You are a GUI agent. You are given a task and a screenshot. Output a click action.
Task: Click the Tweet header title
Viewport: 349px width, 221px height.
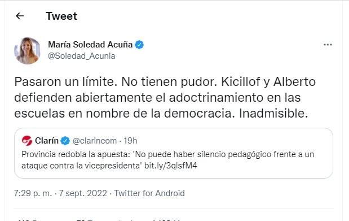(61, 16)
